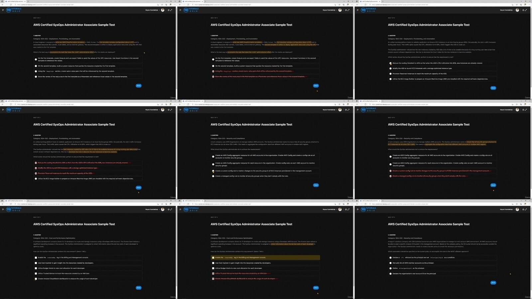Open settings gear in question 5 frame

[x=523, y=210]
